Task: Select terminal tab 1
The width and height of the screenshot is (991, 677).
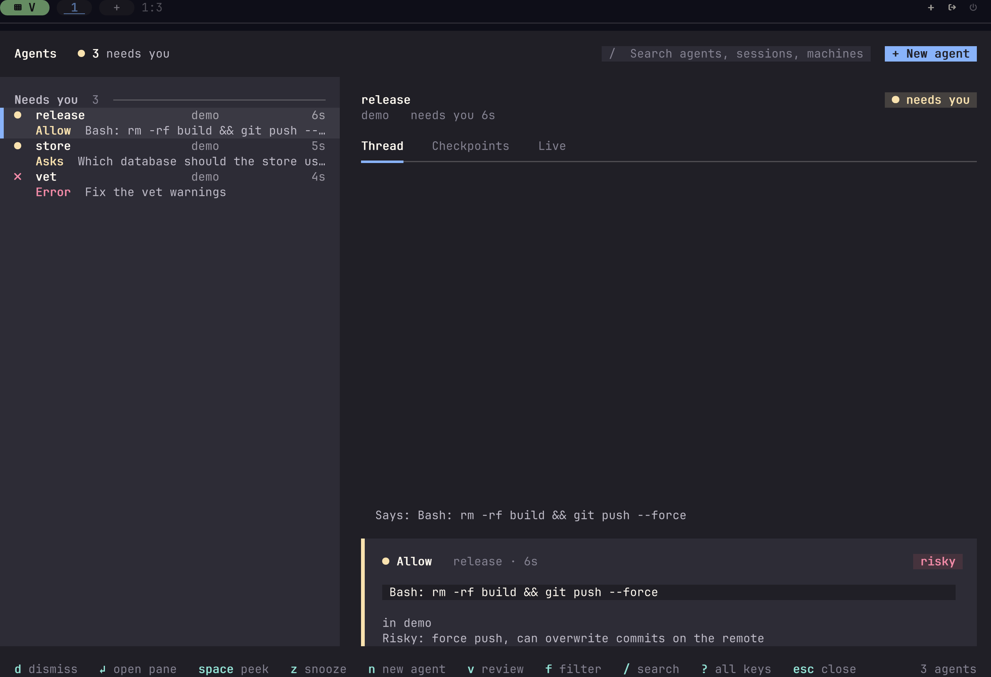Action: 74,7
